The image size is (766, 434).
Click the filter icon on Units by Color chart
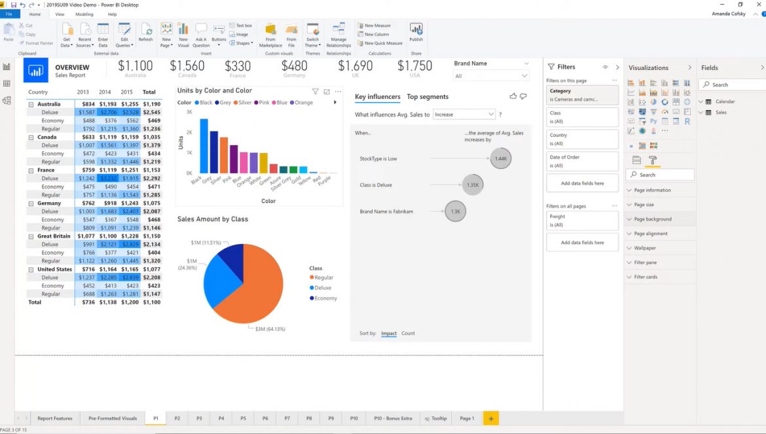pos(315,91)
